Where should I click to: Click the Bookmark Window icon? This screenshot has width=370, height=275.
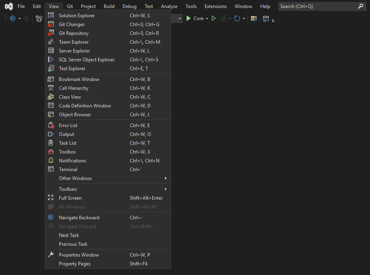[x=51, y=79]
